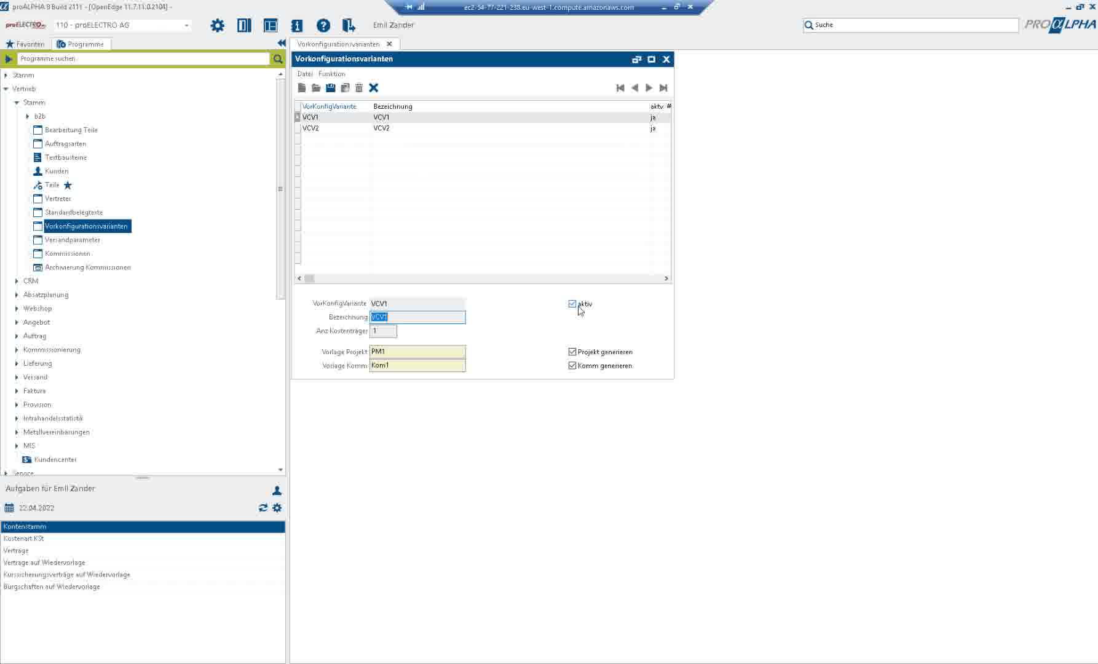
Task: Create new record with the page icon
Action: [302, 88]
